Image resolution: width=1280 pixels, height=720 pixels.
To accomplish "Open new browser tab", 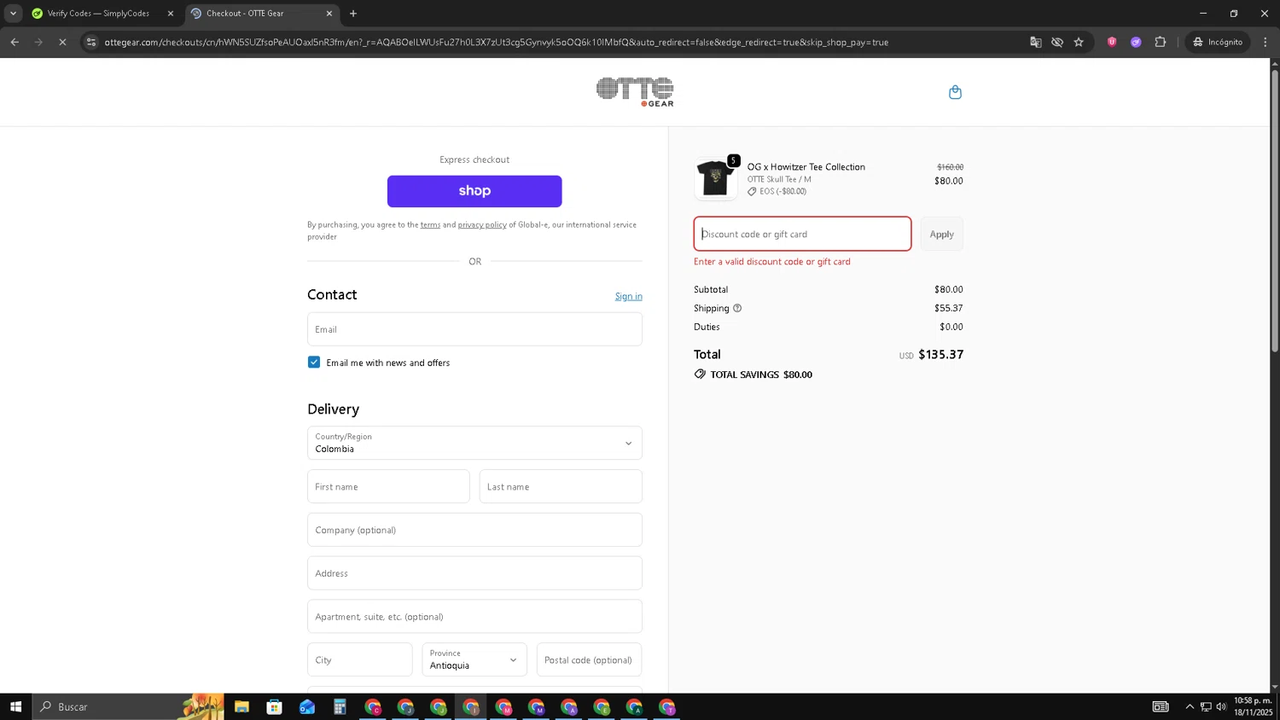I will pos(353,14).
